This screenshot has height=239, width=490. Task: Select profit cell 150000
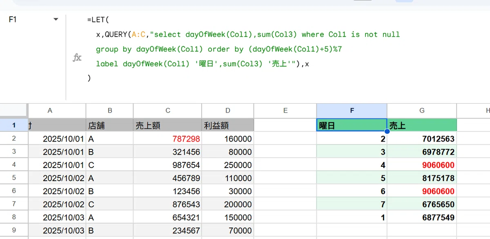click(x=228, y=217)
